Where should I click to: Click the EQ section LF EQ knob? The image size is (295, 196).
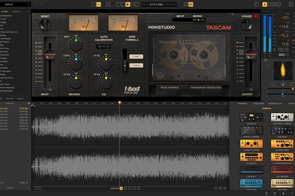106,64
